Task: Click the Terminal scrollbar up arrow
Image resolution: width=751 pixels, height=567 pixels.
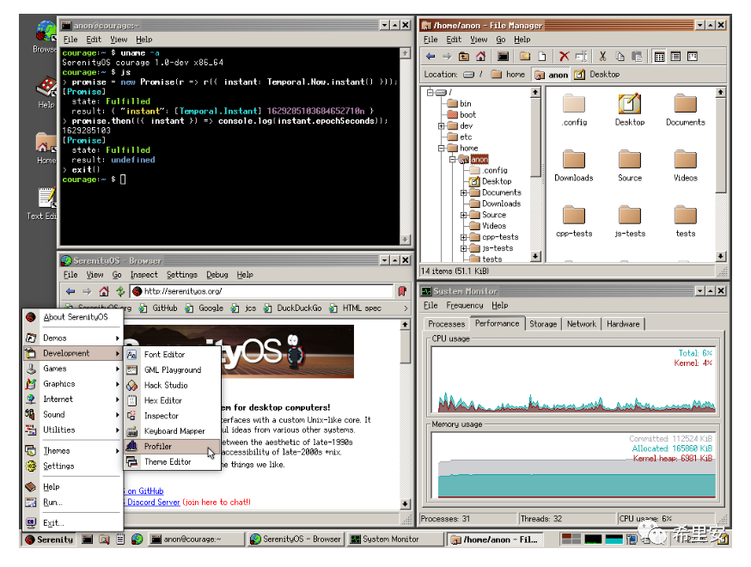Action: point(406,53)
